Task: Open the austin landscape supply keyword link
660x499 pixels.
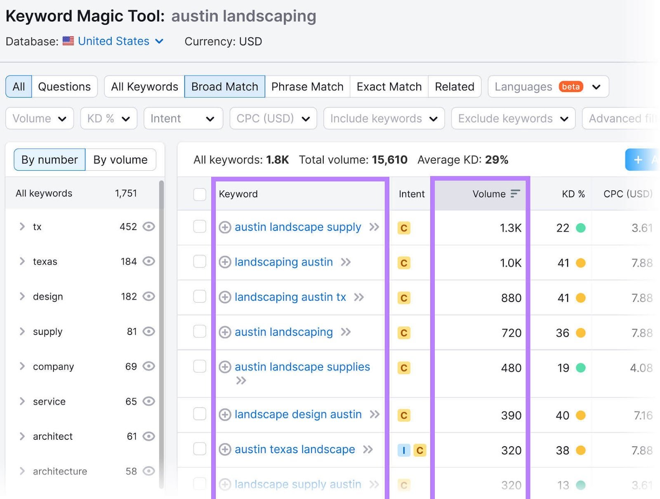Action: [297, 227]
